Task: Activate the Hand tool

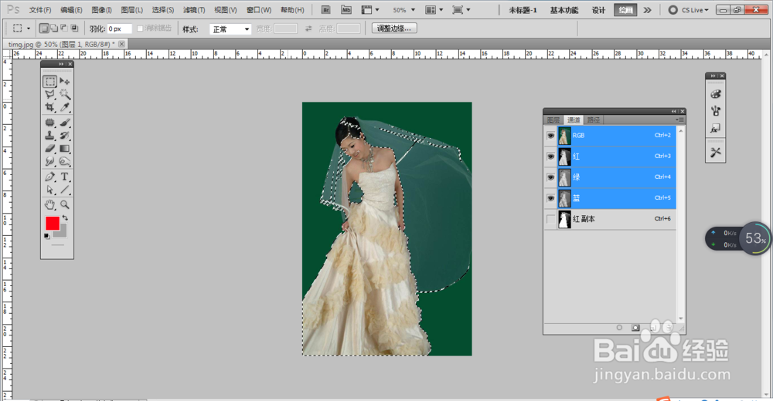Action: click(x=49, y=204)
